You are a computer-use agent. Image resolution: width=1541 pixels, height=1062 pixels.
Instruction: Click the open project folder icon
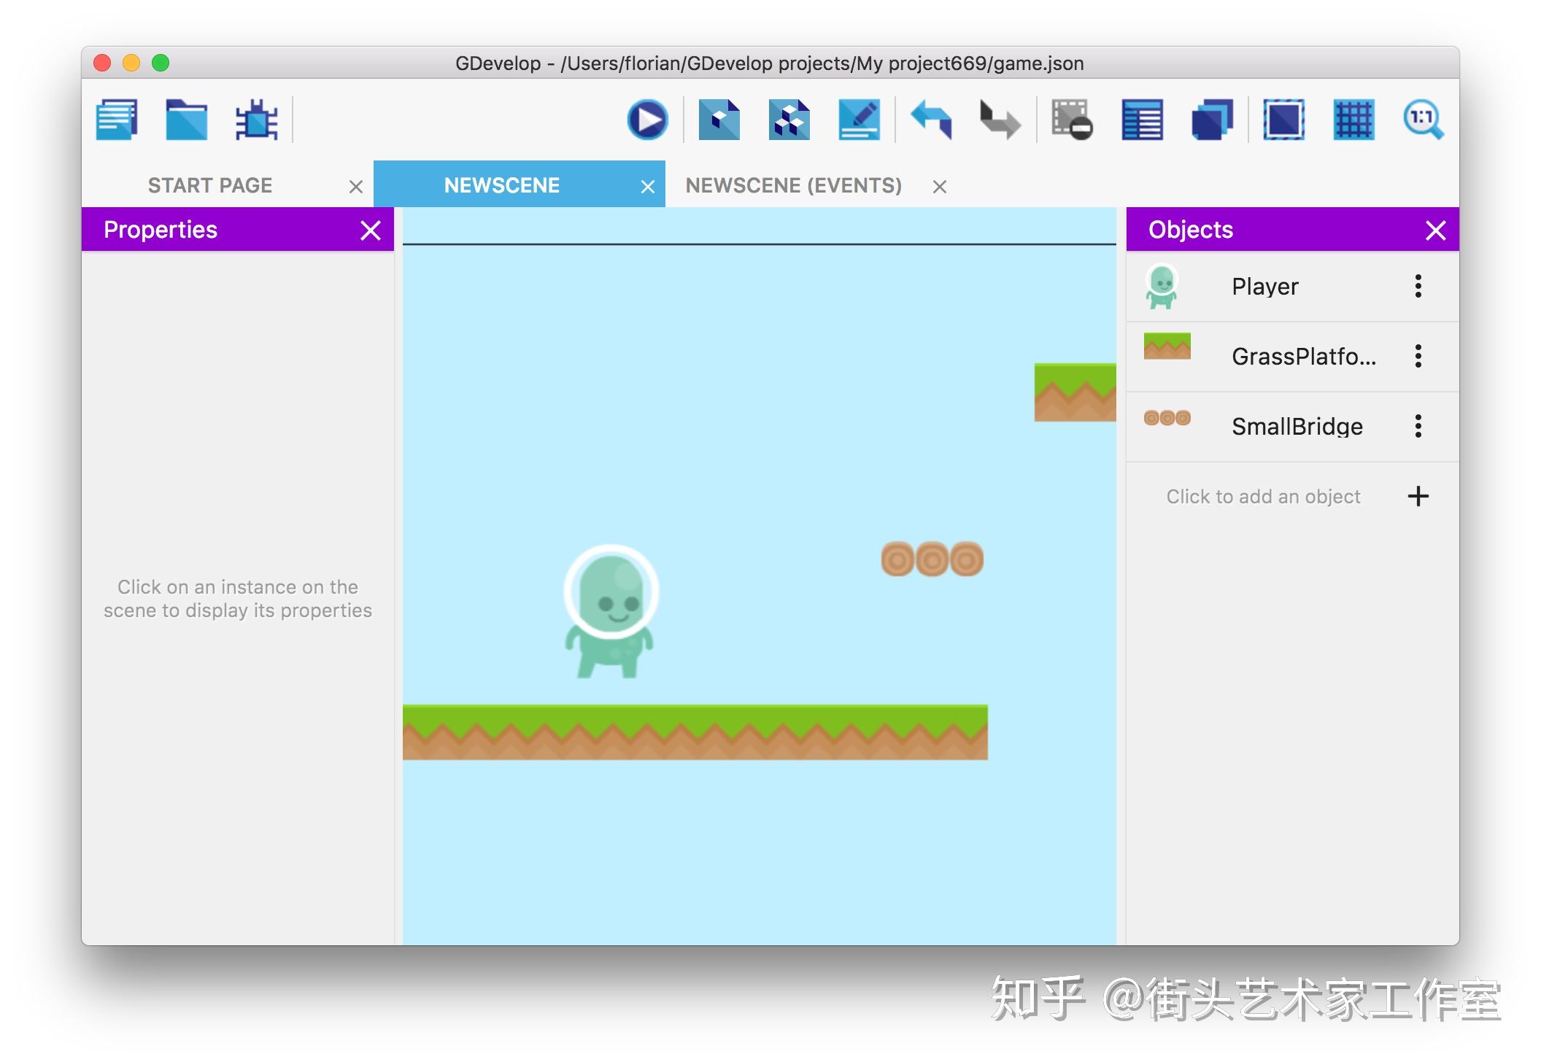click(186, 120)
